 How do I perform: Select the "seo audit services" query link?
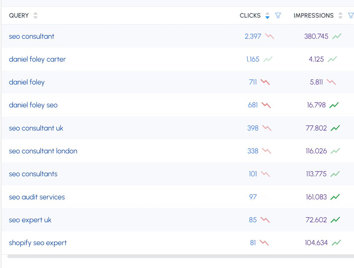pos(37,197)
